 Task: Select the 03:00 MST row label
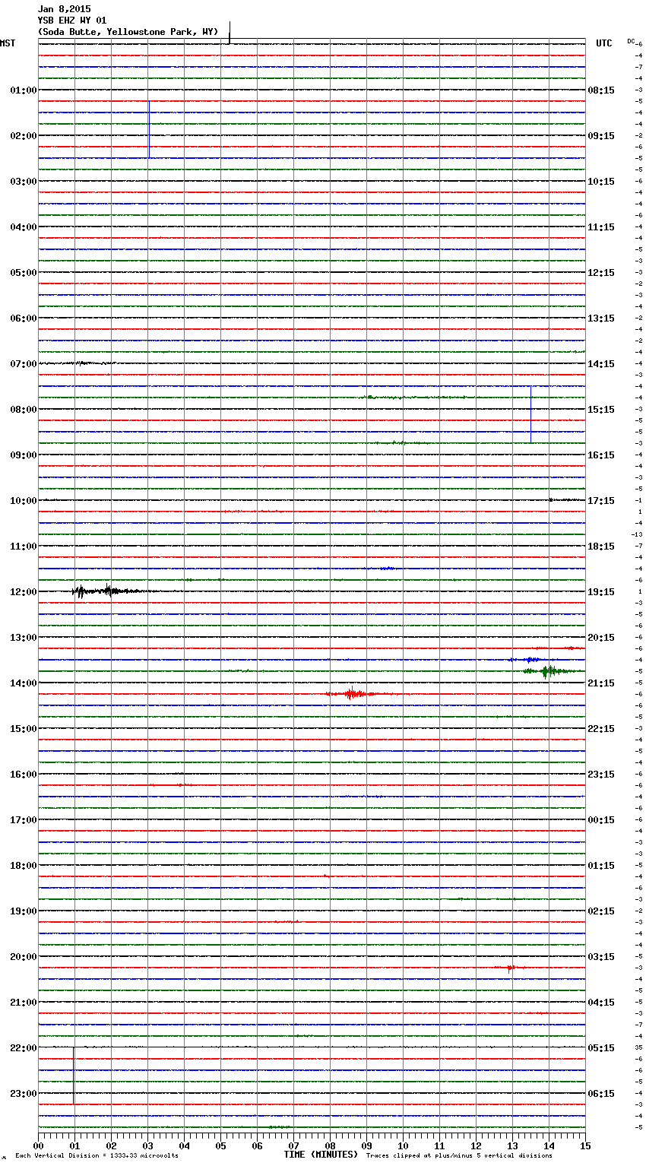point(23,182)
